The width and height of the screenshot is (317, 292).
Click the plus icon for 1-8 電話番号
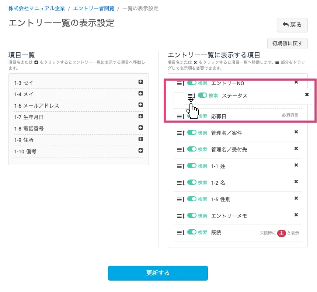tap(140, 128)
